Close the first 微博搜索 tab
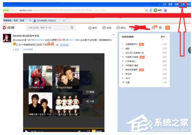The height and width of the screenshot is (135, 192). click(30, 21)
